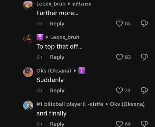This screenshot has height=127, width=155.
Task: Like the "Further more..." comment
Action: (119, 24)
